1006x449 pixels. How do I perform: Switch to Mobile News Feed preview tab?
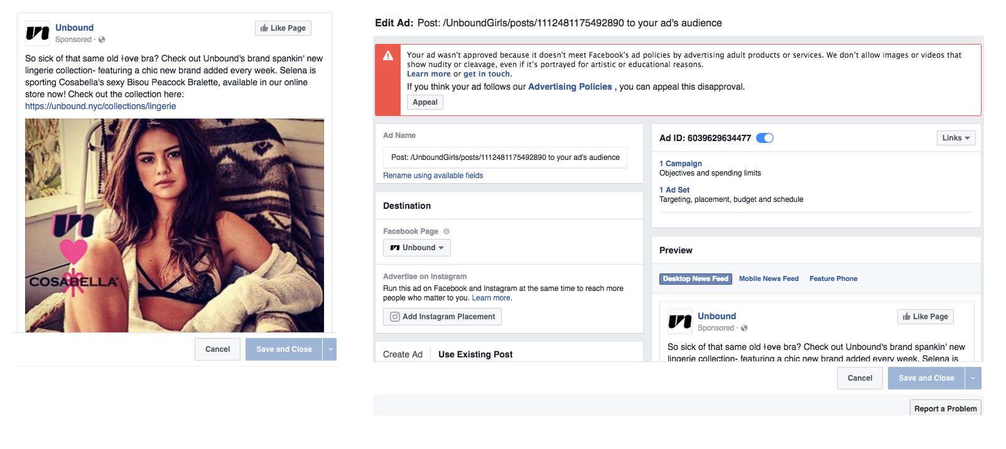point(769,279)
